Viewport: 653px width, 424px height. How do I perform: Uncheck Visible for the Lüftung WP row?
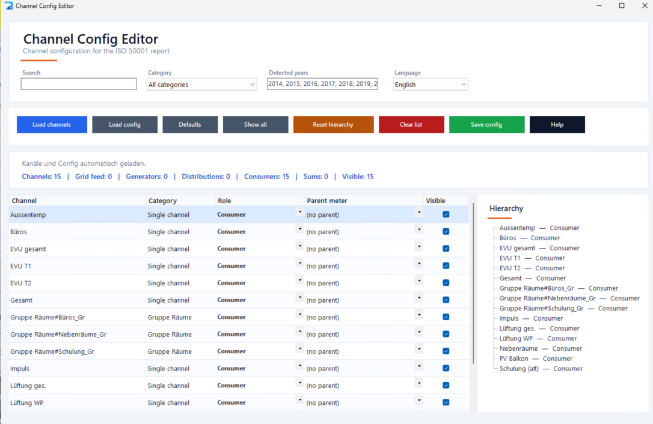(446, 402)
